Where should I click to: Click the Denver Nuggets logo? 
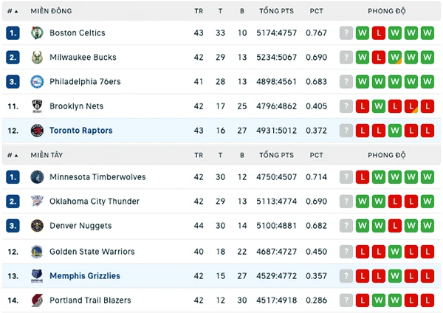click(37, 226)
